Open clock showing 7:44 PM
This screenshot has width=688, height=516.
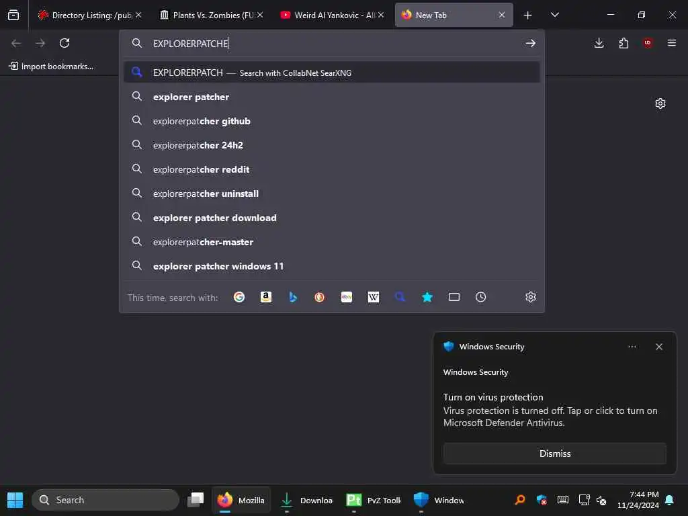coord(638,500)
